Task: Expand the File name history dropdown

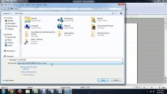Action: 122,60
